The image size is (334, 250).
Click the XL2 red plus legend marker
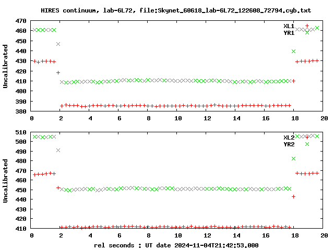[x=307, y=137]
